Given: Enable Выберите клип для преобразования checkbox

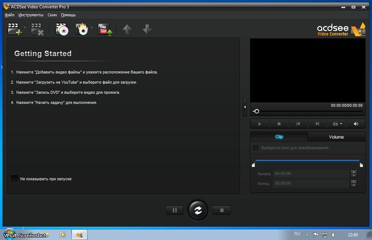Looking at the screenshot, I should pyautogui.click(x=255, y=148).
